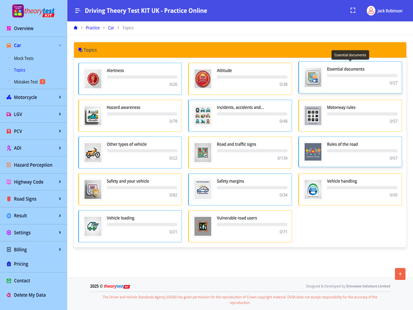The image size is (413, 310).
Task: Click the scroll-to-top arrow button
Action: (x=400, y=274)
